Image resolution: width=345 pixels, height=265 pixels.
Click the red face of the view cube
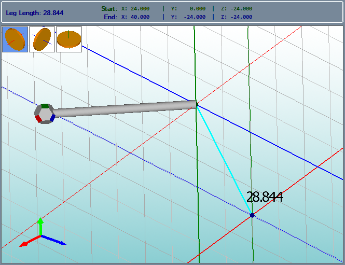click(x=38, y=119)
